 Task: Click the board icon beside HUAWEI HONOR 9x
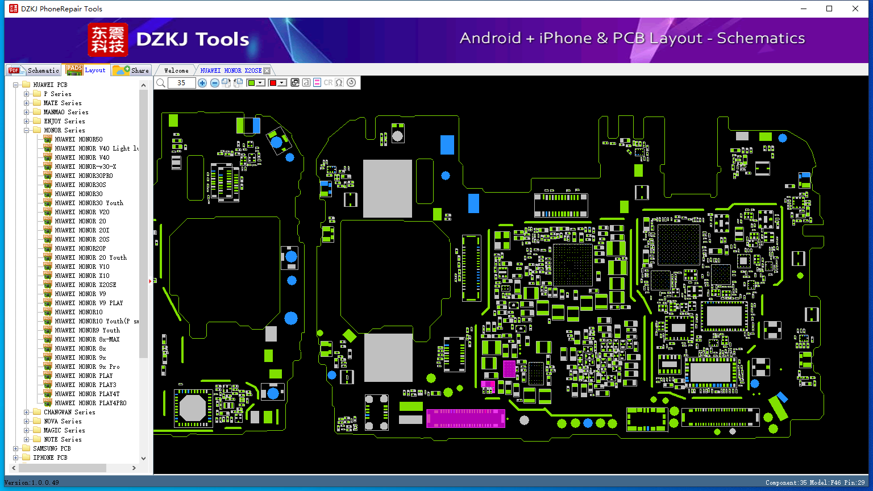pyautogui.click(x=48, y=357)
